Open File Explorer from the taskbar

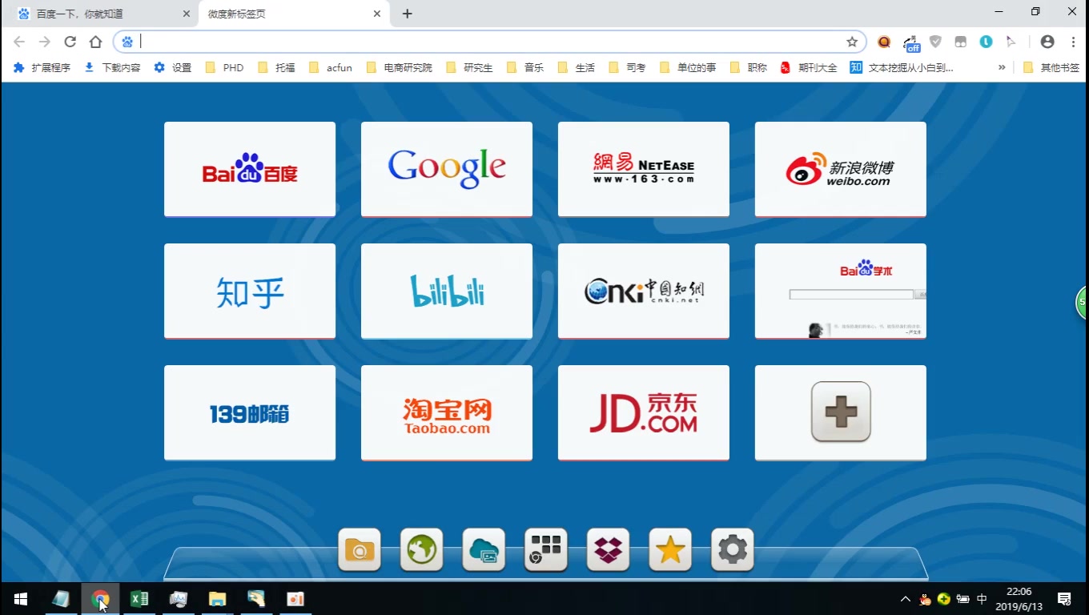(217, 599)
